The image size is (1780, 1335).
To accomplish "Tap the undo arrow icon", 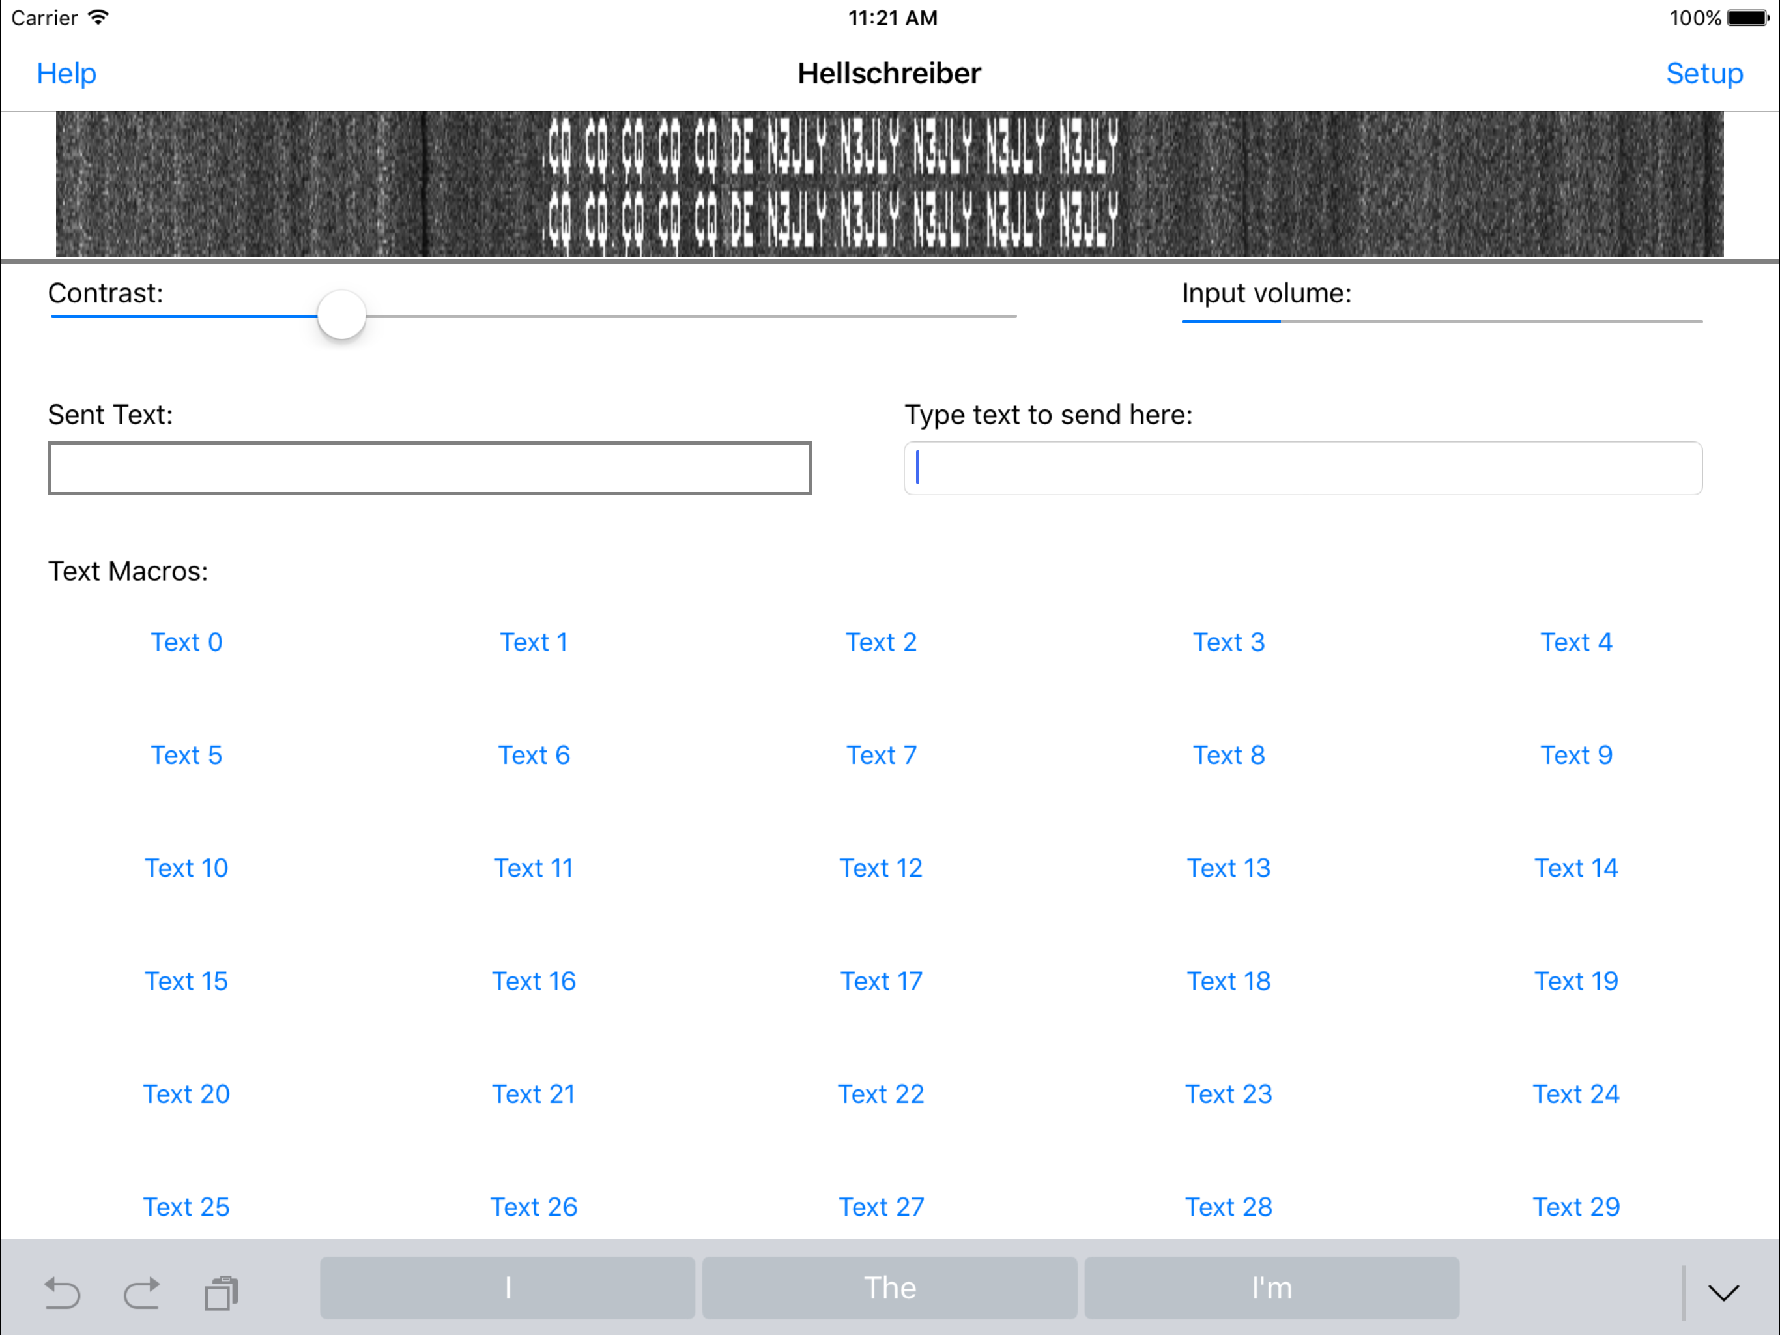I will pos(62,1293).
